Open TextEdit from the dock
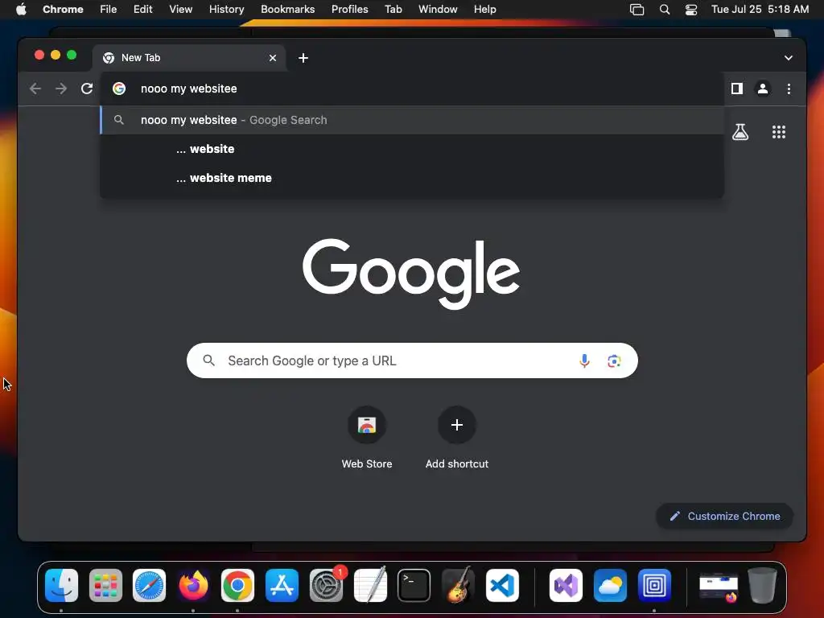The image size is (824, 618). click(370, 586)
